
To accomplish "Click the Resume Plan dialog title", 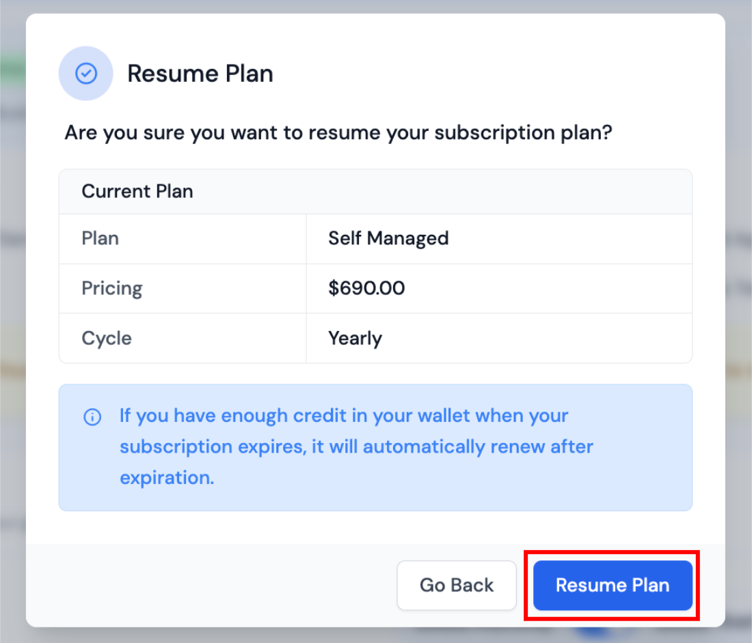I will click(x=200, y=73).
